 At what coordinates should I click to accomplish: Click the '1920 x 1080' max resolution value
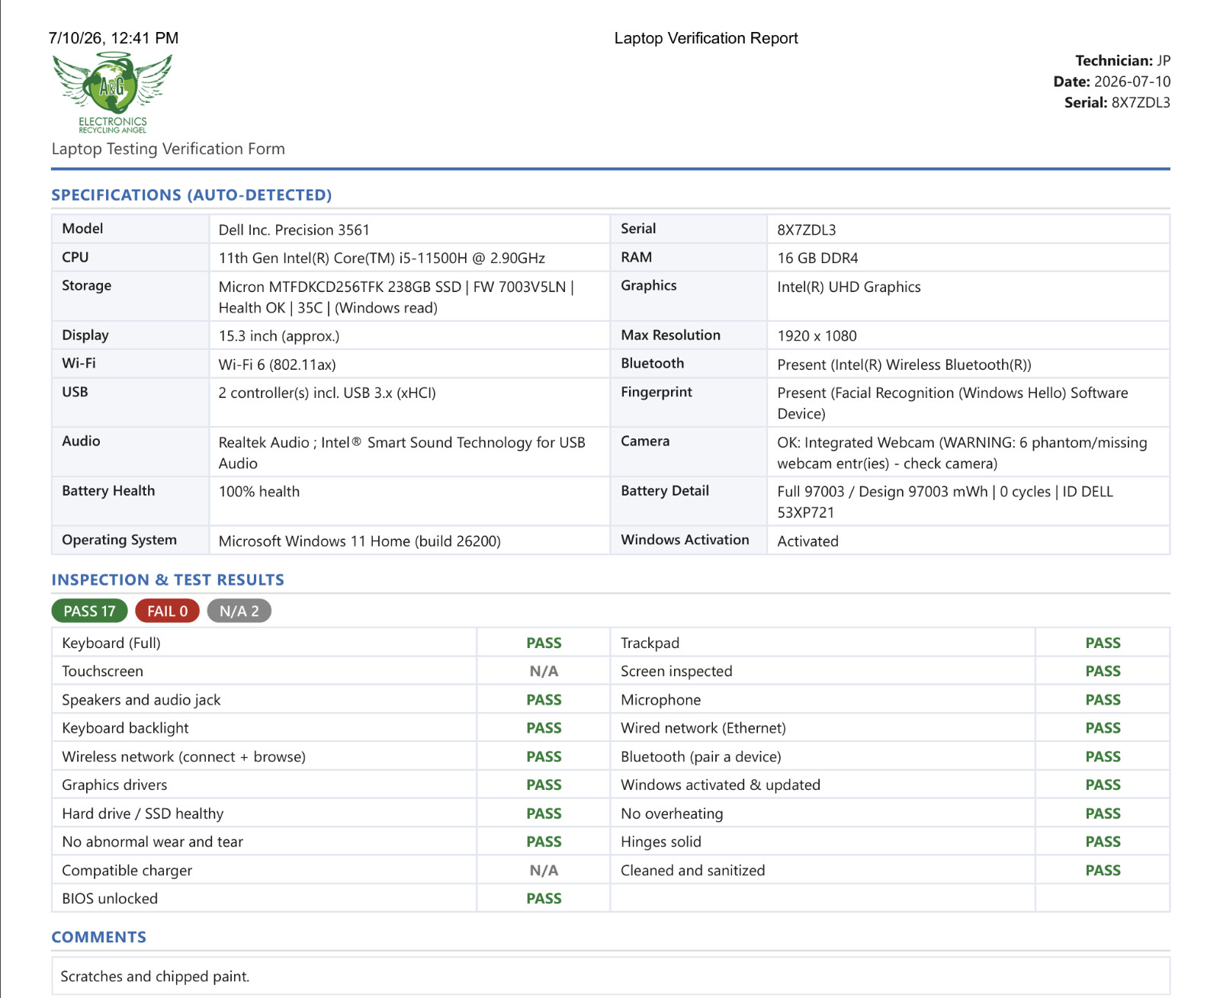tap(817, 335)
